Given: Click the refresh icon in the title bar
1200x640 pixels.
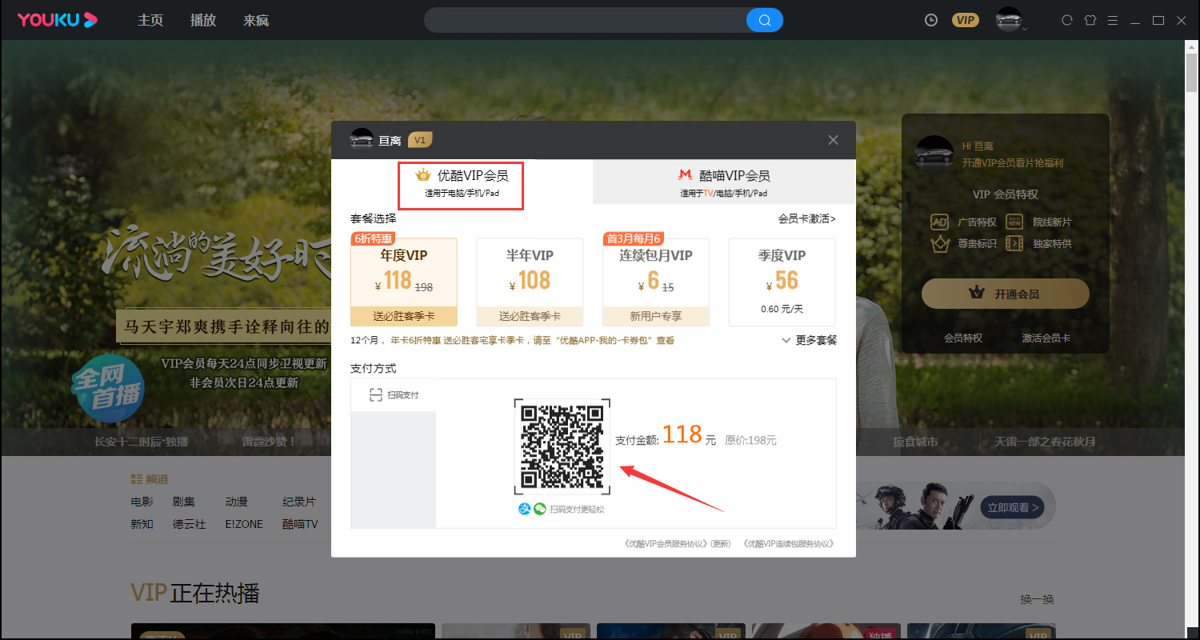Looking at the screenshot, I should tap(1066, 20).
